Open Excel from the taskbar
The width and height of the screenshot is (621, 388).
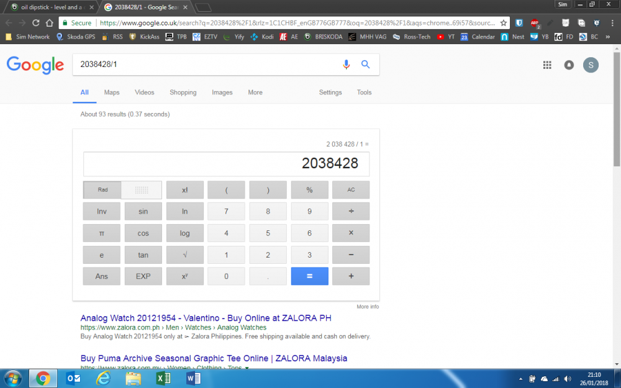click(x=163, y=379)
